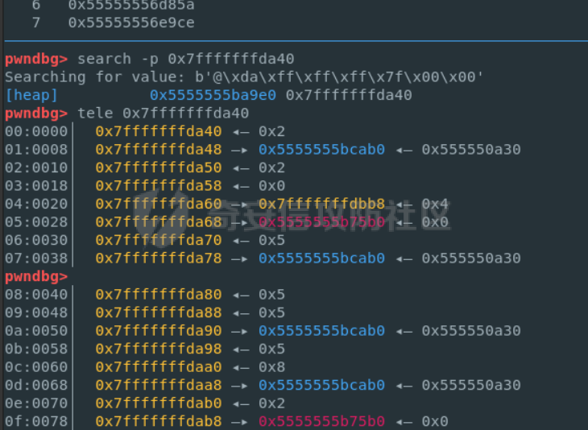Click the Searching for value output line
The width and height of the screenshot is (588, 430).
click(x=244, y=77)
